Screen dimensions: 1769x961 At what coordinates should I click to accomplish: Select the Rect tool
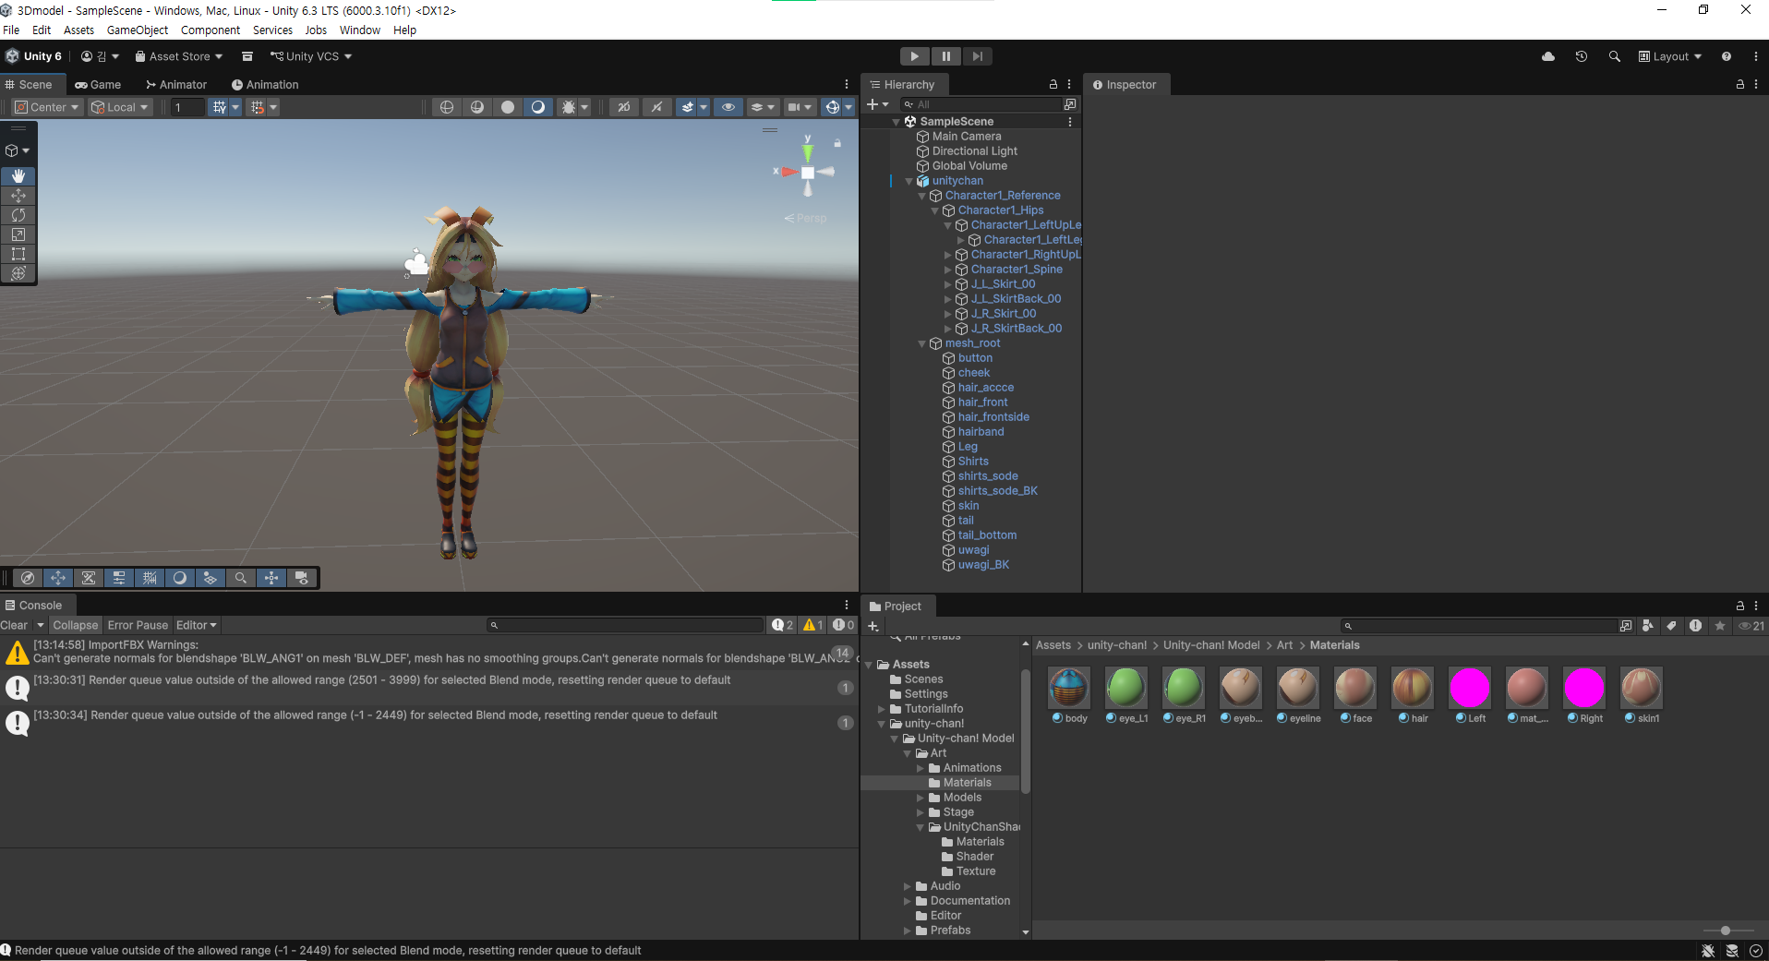pos(18,254)
